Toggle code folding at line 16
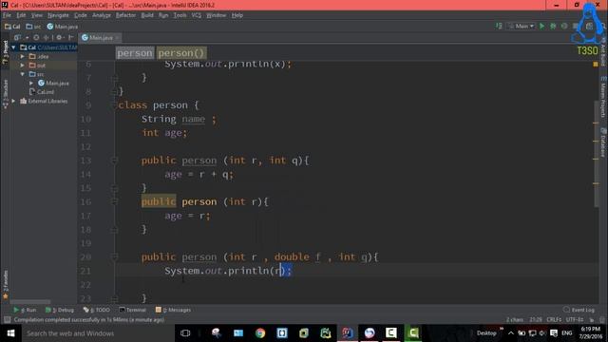The width and height of the screenshot is (608, 342). click(114, 201)
